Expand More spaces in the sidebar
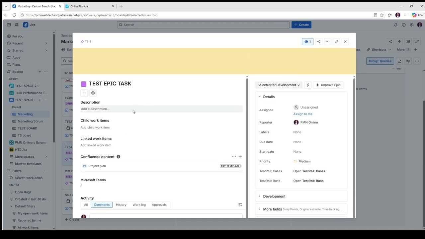This screenshot has height=239, width=425. (x=46, y=157)
